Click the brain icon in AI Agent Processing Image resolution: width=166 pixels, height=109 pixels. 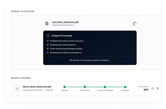[x=48, y=36]
